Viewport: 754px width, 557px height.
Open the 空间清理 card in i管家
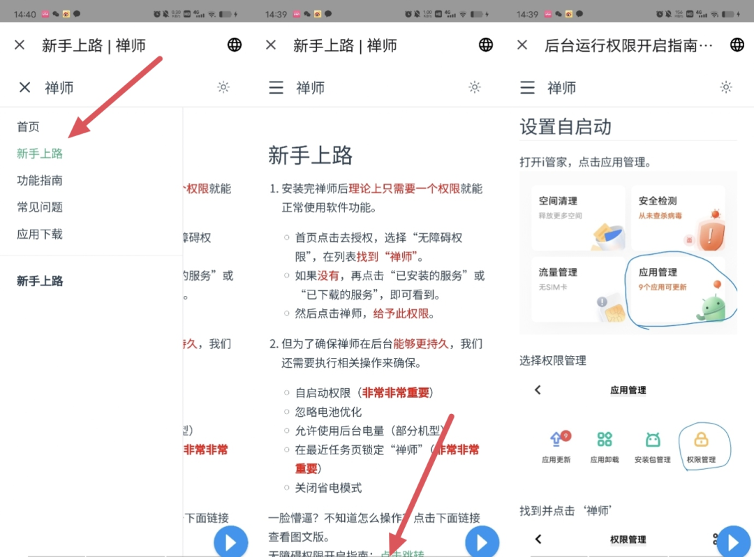coord(579,218)
